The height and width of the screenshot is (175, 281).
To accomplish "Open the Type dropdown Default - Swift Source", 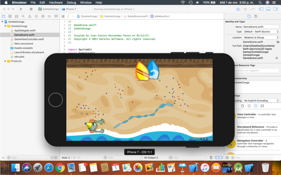I will point(261,31).
